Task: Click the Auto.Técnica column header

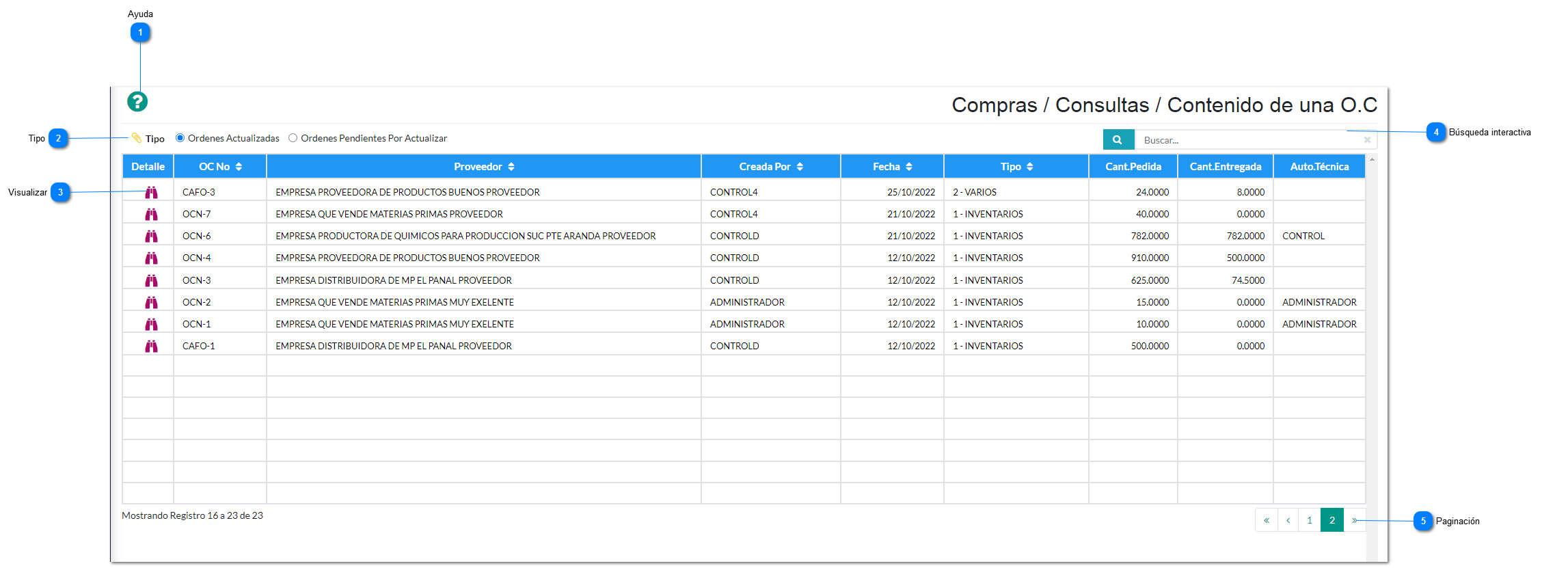Action: [1319, 167]
